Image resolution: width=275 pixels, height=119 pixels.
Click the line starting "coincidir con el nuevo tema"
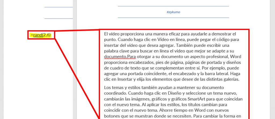tap(167, 110)
